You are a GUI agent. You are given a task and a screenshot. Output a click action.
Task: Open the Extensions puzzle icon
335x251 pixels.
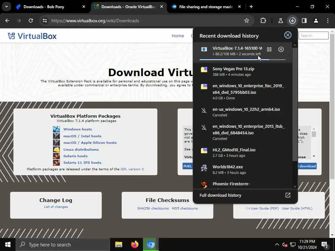coord(263,21)
